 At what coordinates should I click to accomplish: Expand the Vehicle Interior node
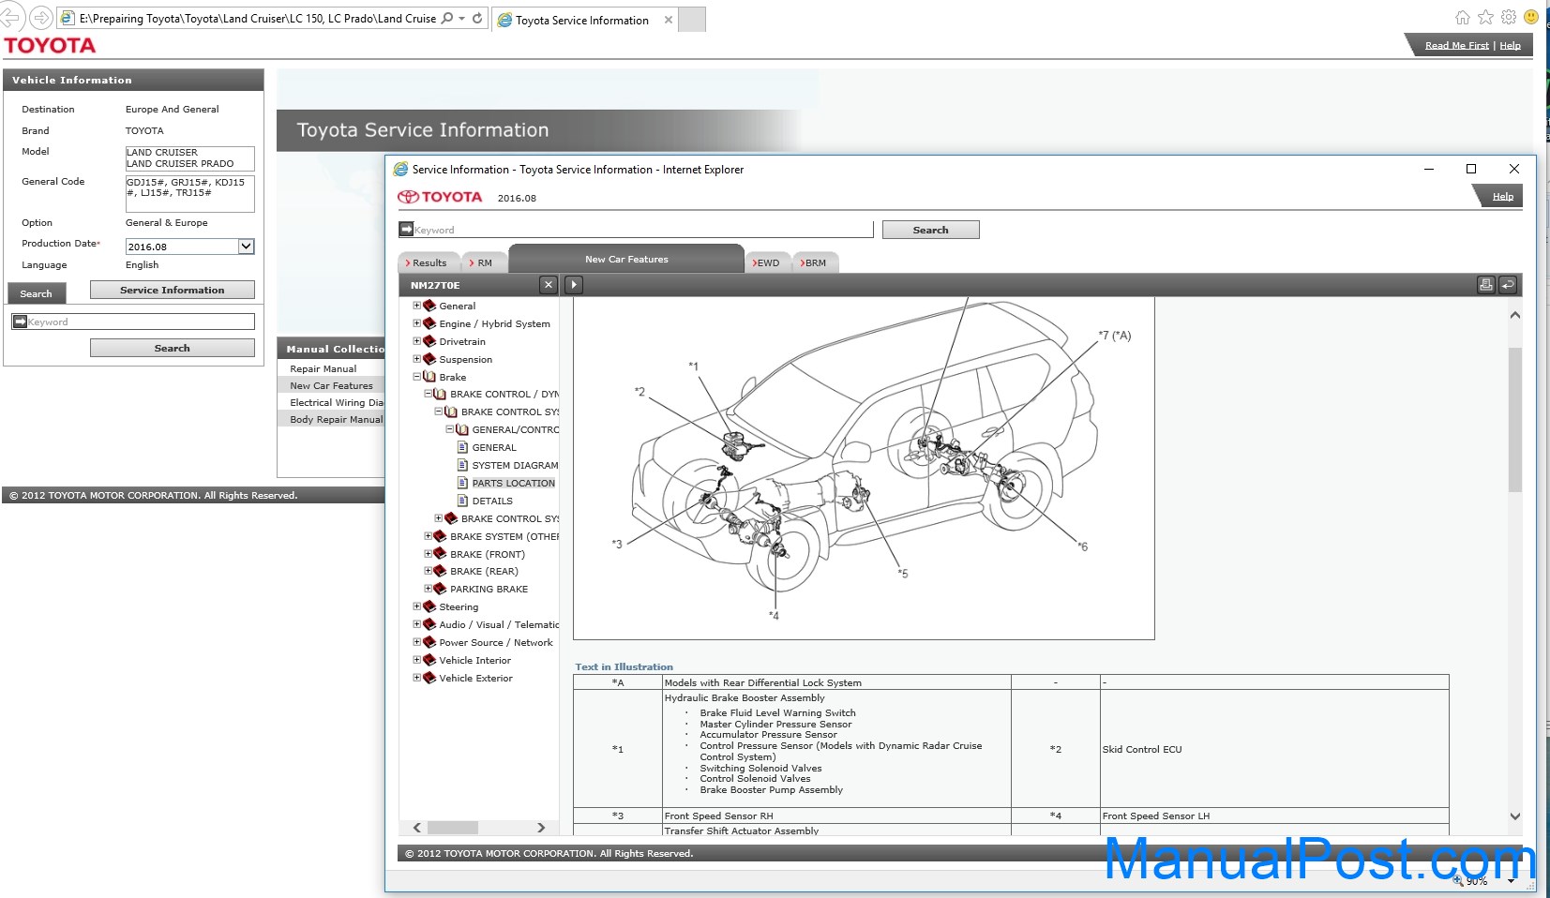click(x=417, y=660)
